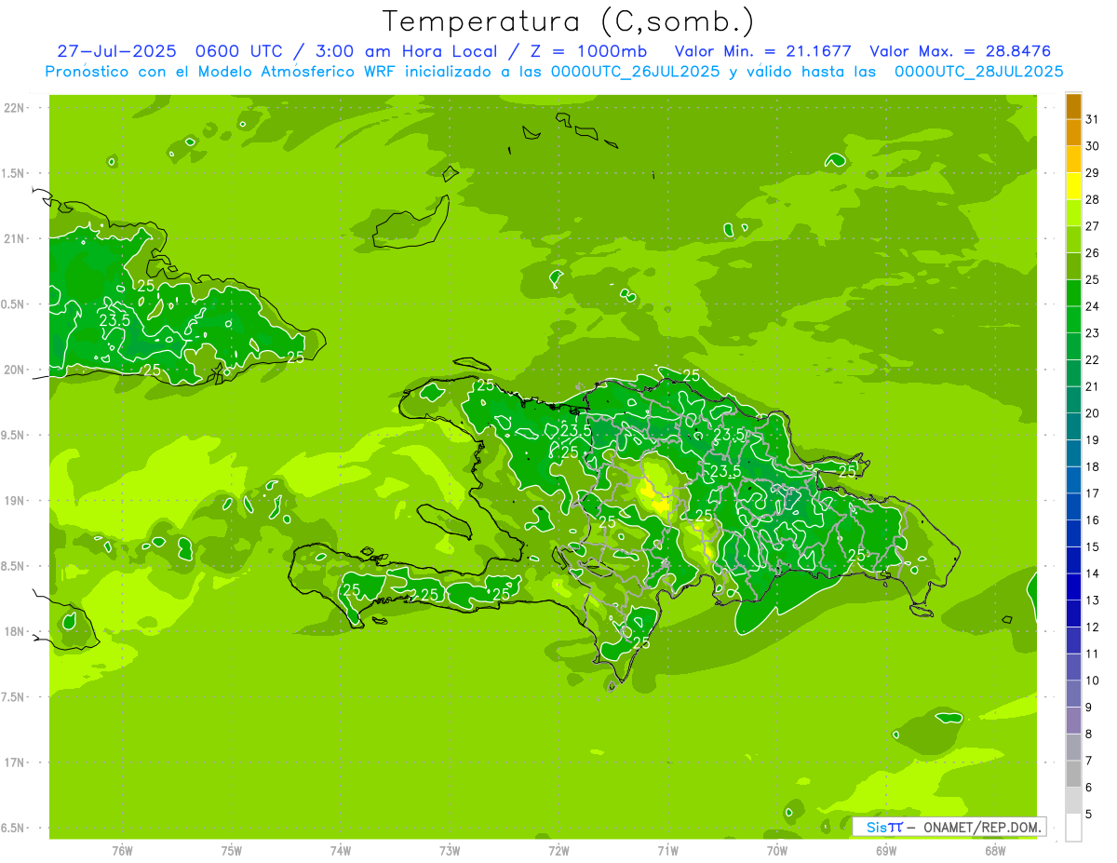This screenshot has height=863, width=1117.
Task: Select the valid-until time '0000UTC_28JUL2025'
Action: coord(978,72)
